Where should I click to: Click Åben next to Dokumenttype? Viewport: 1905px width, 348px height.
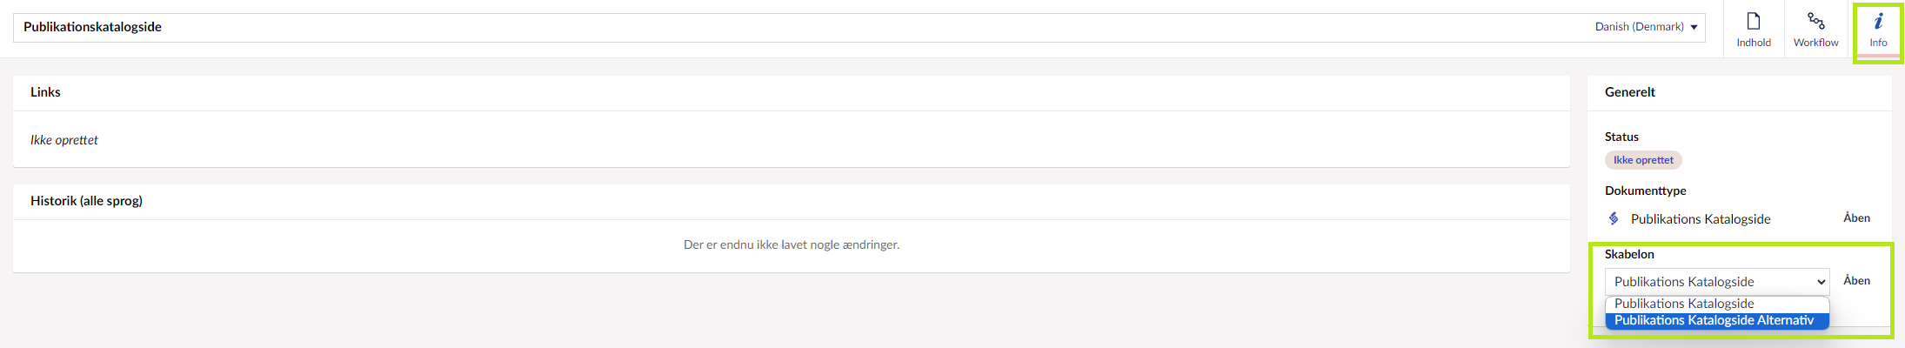[x=1856, y=218]
